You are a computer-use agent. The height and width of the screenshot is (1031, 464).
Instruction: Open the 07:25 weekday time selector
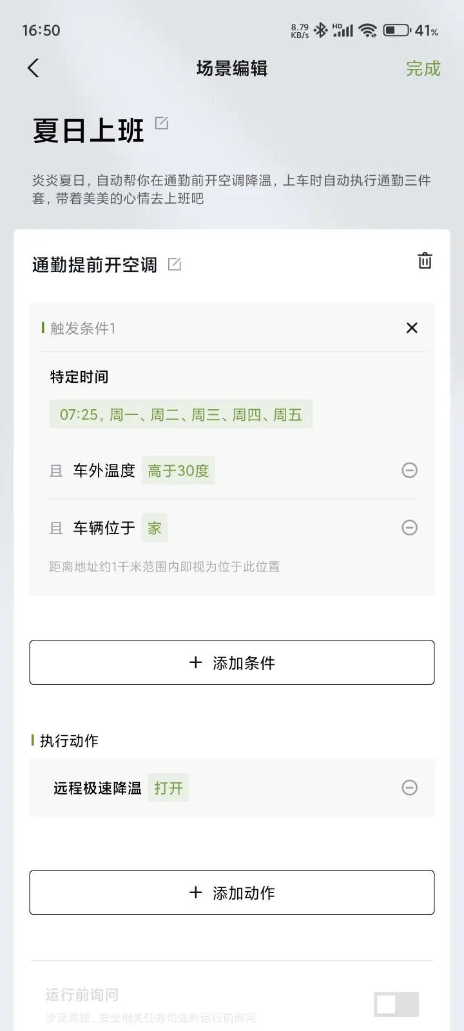click(x=181, y=414)
